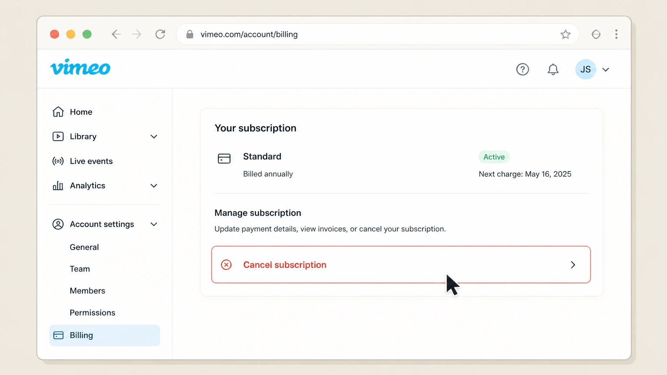Click the Active status badge
Viewport: 667px width, 375px height.
coord(494,157)
